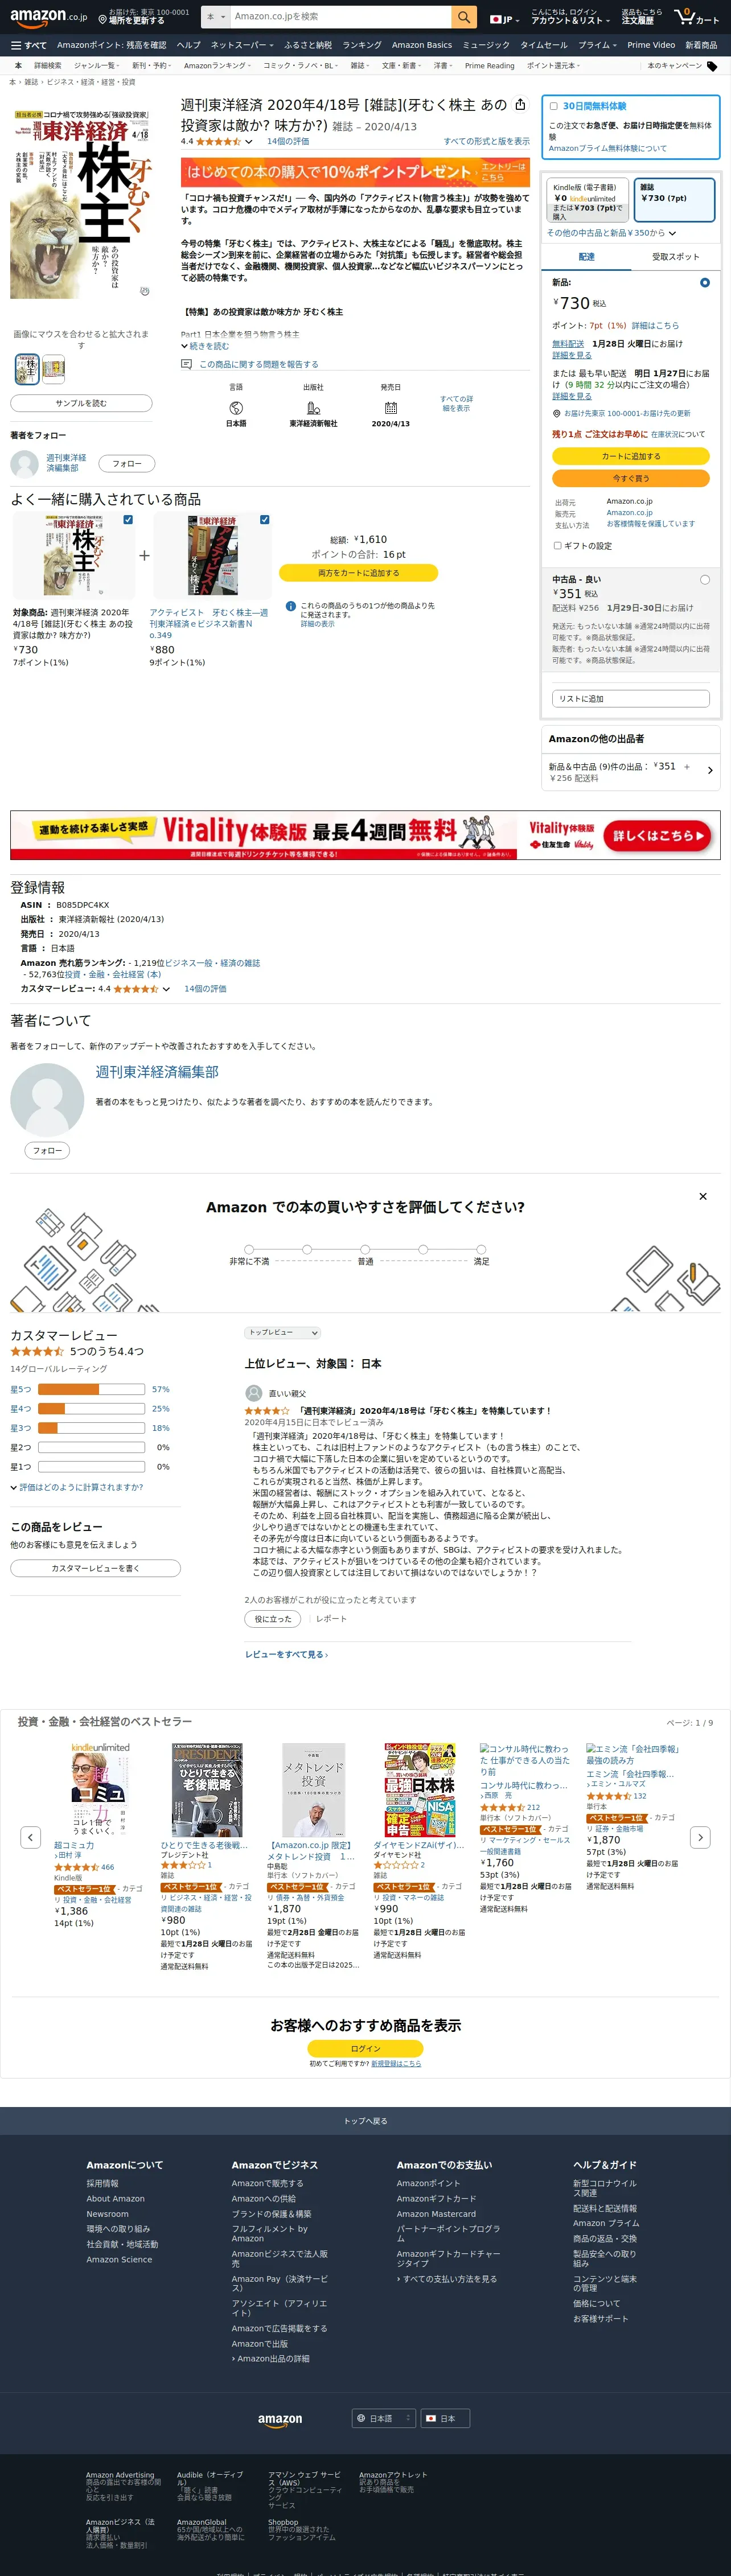This screenshot has width=731, height=2576.
Task: Click the Japan flag icon in the header
Action: tap(495, 19)
